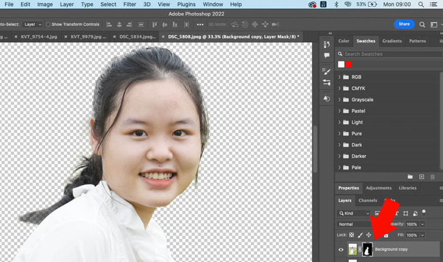The height and width of the screenshot is (262, 443).
Task: Open the Select menu
Action: [108, 4]
